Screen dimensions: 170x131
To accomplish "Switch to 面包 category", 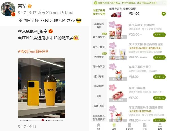I will pos(99,96).
